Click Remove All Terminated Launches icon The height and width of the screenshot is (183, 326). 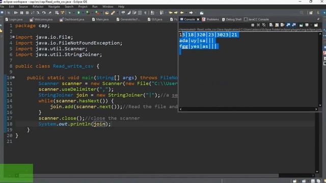point(264,25)
